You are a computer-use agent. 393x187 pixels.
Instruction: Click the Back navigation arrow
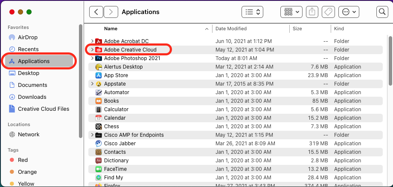96,12
